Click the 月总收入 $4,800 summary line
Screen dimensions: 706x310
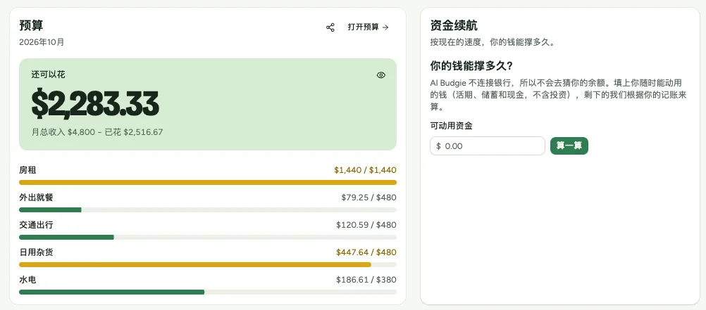tap(97, 132)
